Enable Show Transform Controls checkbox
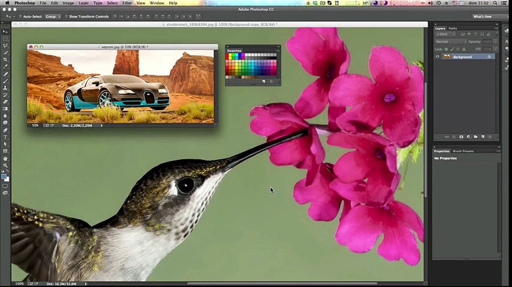The image size is (512, 287). click(66, 17)
